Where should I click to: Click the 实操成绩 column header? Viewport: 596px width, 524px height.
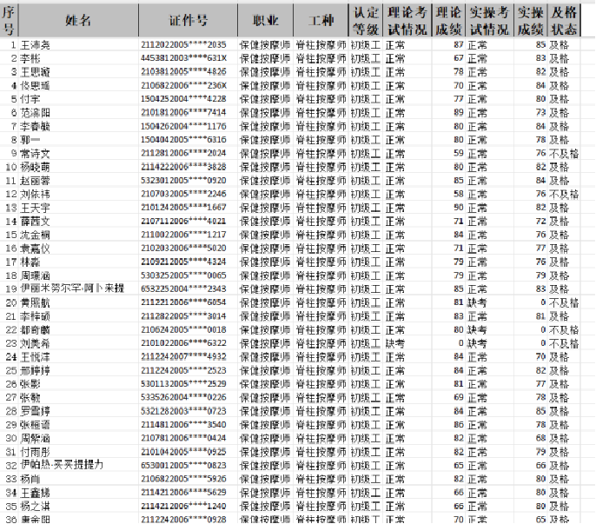coord(530,20)
